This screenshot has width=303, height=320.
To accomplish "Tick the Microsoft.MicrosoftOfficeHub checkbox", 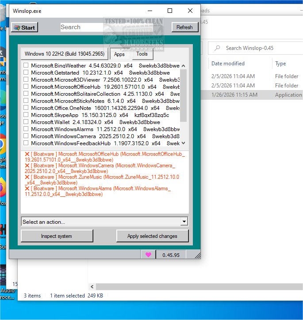I will [26, 87].
